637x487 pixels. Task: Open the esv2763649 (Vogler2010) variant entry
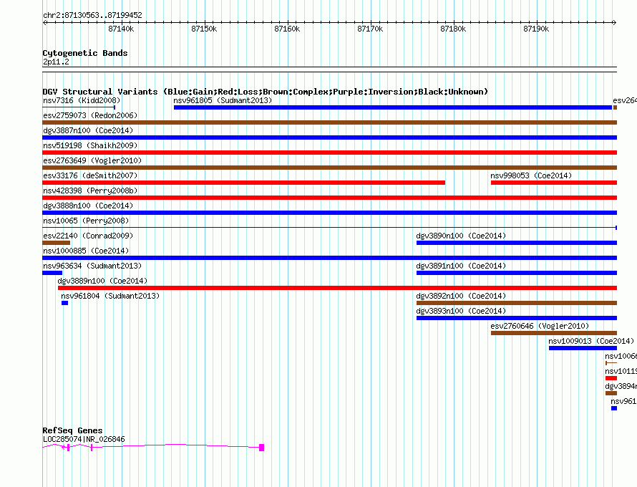coord(329,168)
